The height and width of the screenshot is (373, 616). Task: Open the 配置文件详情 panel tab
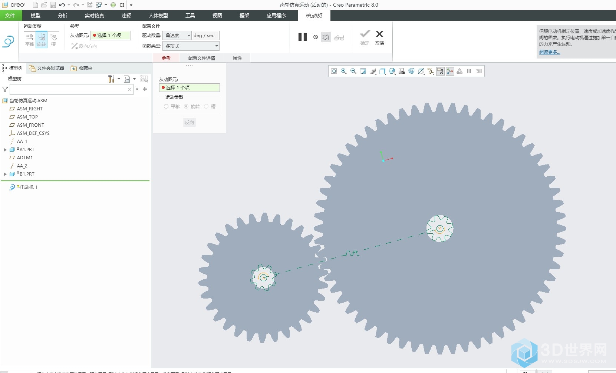click(201, 58)
